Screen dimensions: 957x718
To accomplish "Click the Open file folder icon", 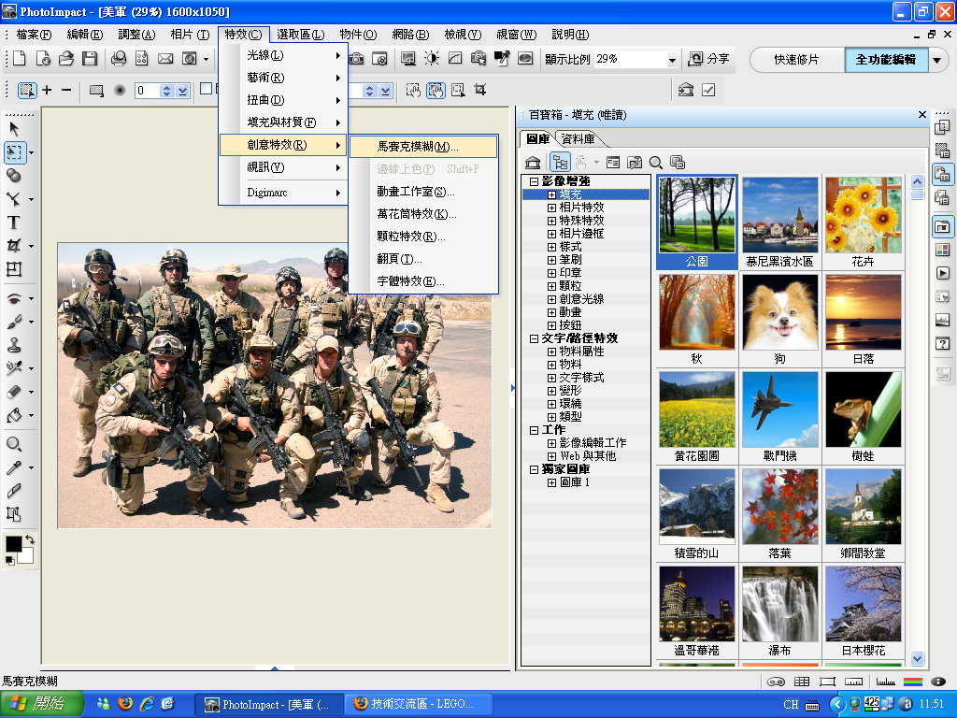I will point(66,59).
